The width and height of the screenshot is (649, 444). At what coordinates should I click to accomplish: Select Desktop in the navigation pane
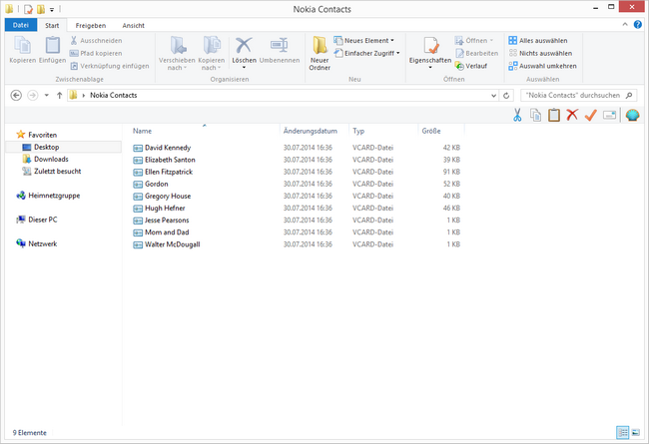(64, 147)
